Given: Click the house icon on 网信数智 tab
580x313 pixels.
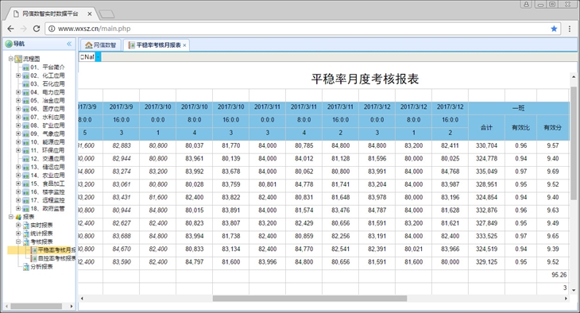Looking at the screenshot, I should (88, 45).
